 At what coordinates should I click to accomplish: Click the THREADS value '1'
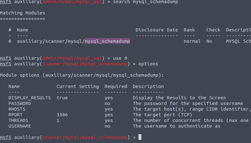click(58, 120)
